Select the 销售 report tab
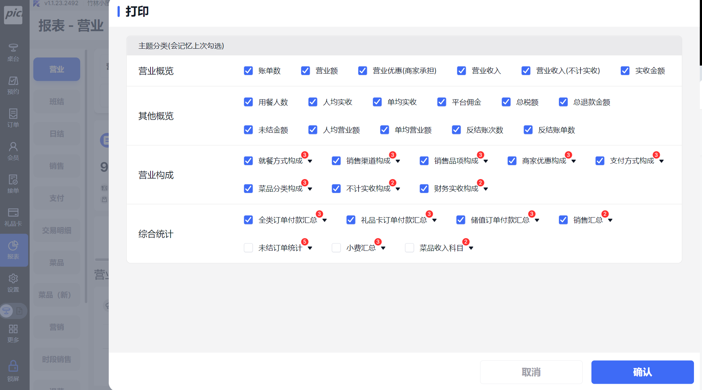The width and height of the screenshot is (702, 390). point(57,166)
